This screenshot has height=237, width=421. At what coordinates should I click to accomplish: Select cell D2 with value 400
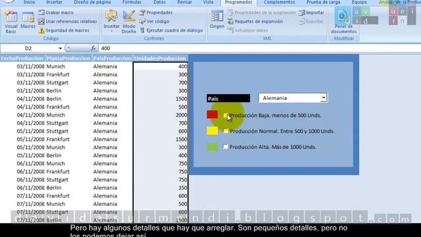(x=161, y=66)
